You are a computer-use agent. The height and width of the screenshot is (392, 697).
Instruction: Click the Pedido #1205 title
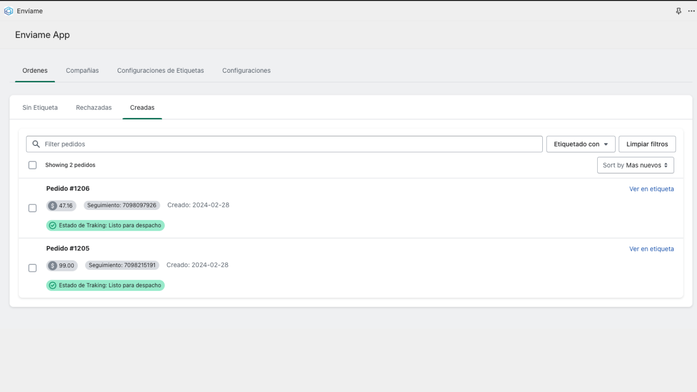pyautogui.click(x=68, y=249)
